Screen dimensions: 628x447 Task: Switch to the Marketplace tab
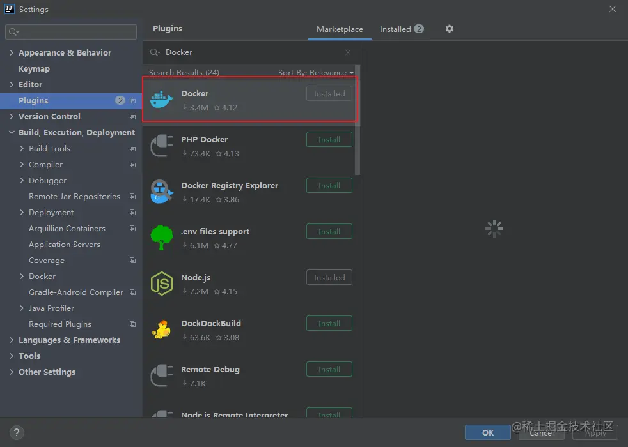(x=340, y=29)
